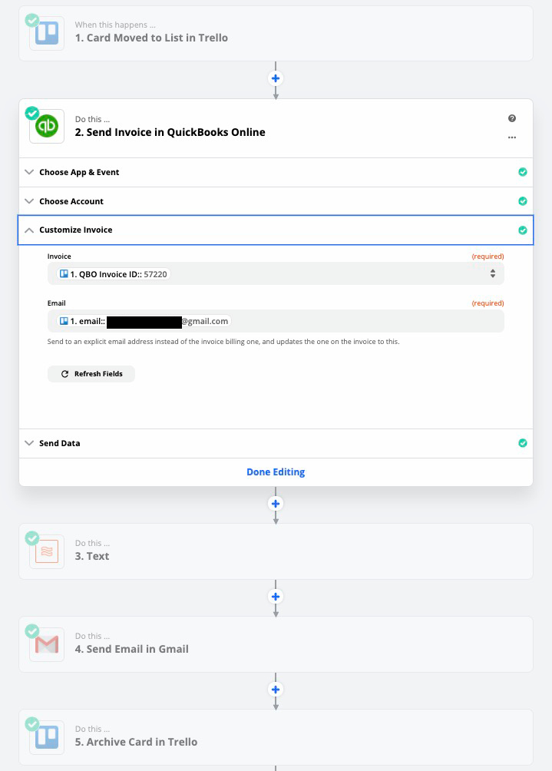Open step 4. Send Email in Gmail

point(276,644)
